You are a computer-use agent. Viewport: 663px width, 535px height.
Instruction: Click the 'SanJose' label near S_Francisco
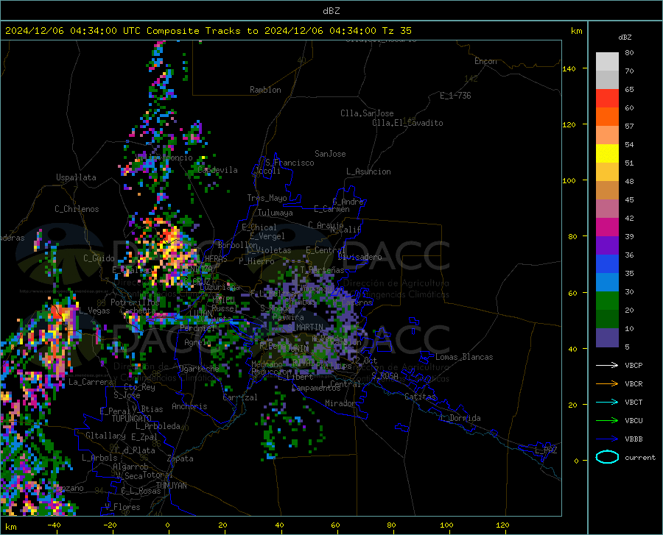[x=330, y=154]
